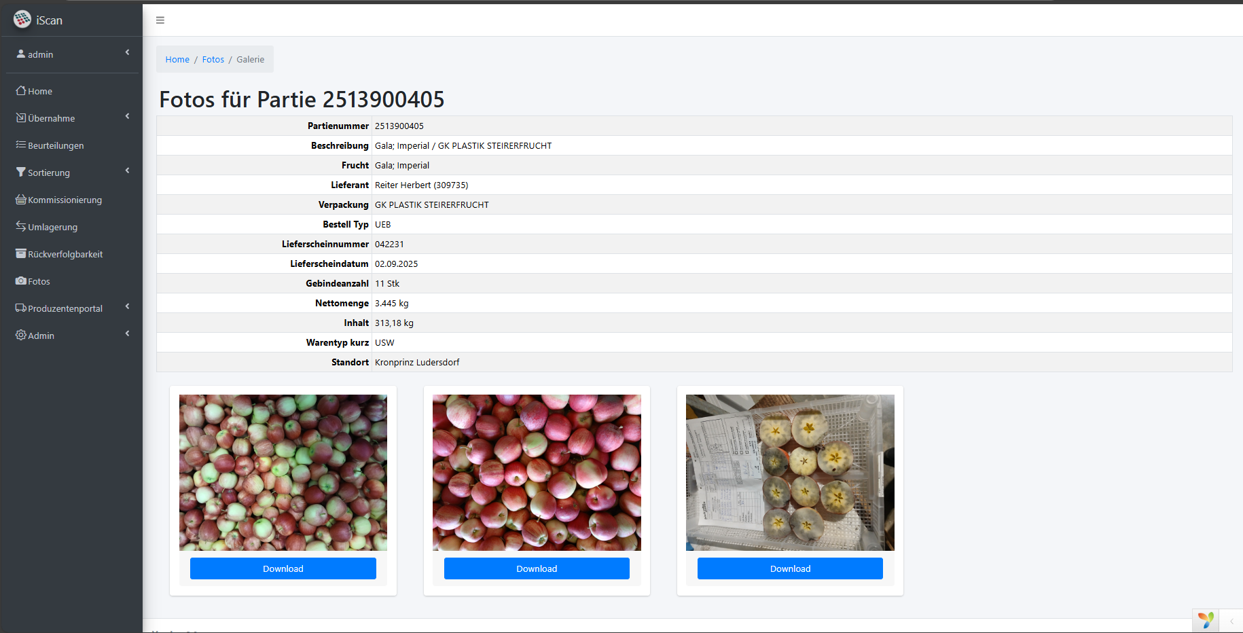Toggle the sidebar with the hamburger icon

[160, 20]
